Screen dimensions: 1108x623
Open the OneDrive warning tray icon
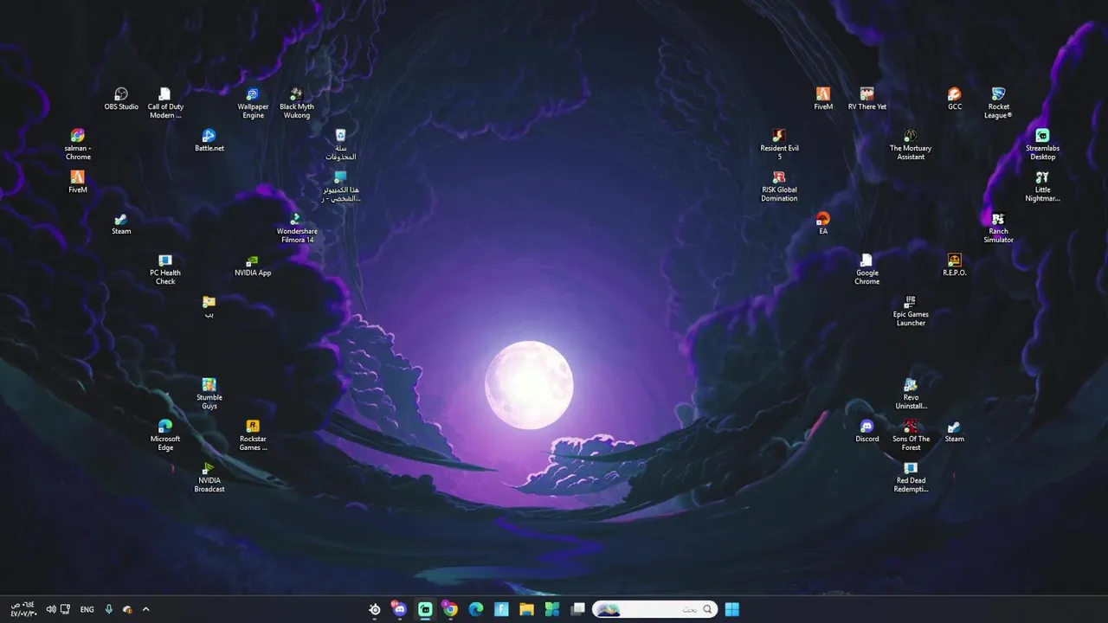pyautogui.click(x=127, y=609)
